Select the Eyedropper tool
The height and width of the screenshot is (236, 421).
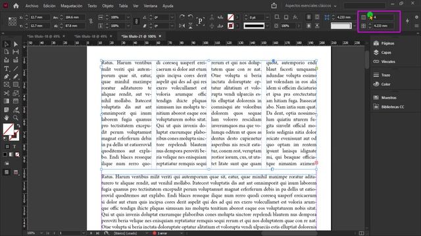(16, 109)
